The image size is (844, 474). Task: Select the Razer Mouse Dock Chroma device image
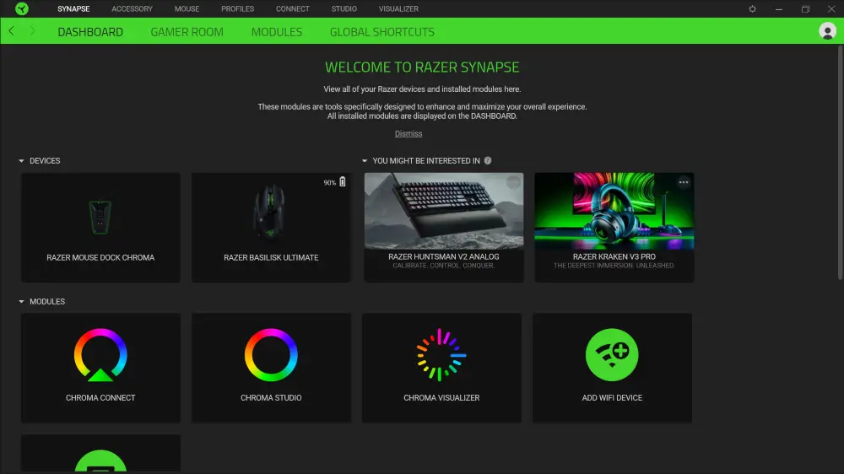tap(100, 217)
